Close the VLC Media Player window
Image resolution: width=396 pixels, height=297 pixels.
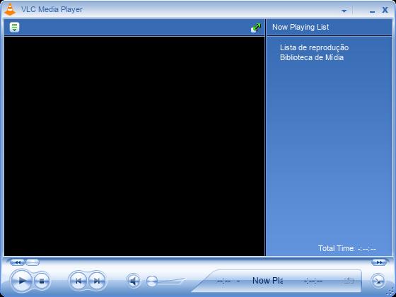[x=385, y=10]
